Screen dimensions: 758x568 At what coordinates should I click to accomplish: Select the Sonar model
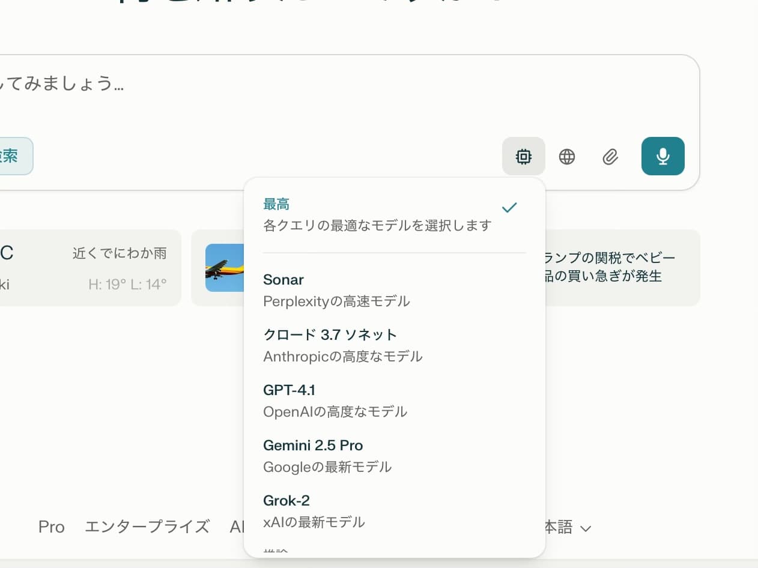tap(394, 290)
